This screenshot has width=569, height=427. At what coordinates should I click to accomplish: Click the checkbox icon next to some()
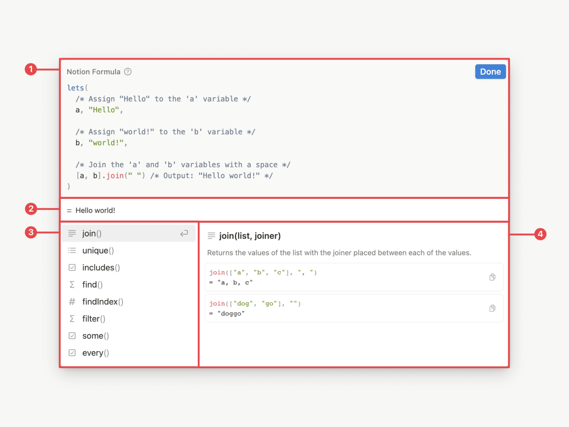(x=72, y=336)
